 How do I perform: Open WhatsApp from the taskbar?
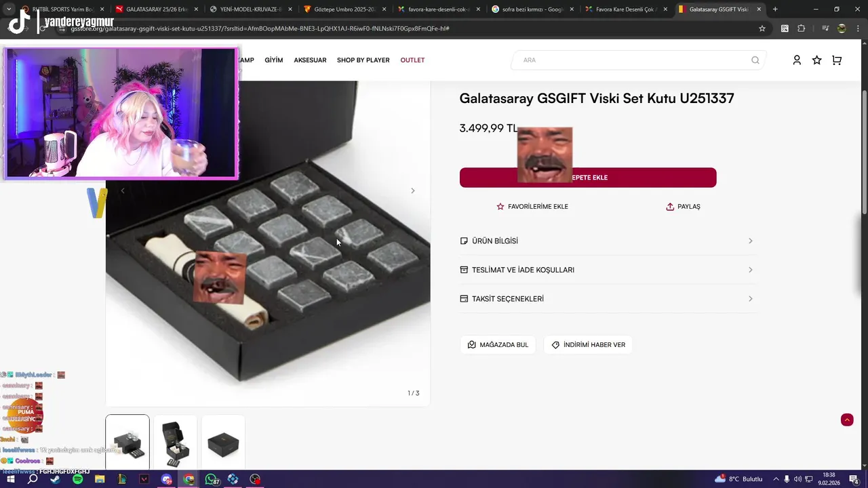pos(211,479)
